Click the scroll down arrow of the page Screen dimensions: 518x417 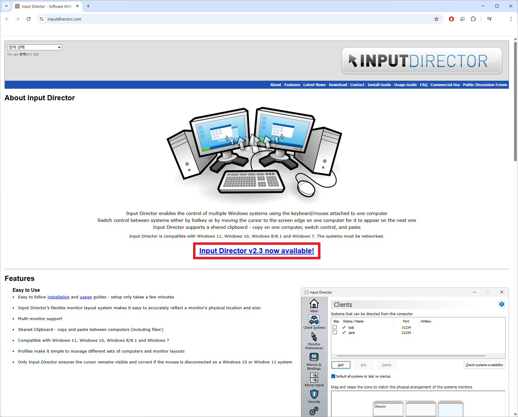(x=515, y=414)
